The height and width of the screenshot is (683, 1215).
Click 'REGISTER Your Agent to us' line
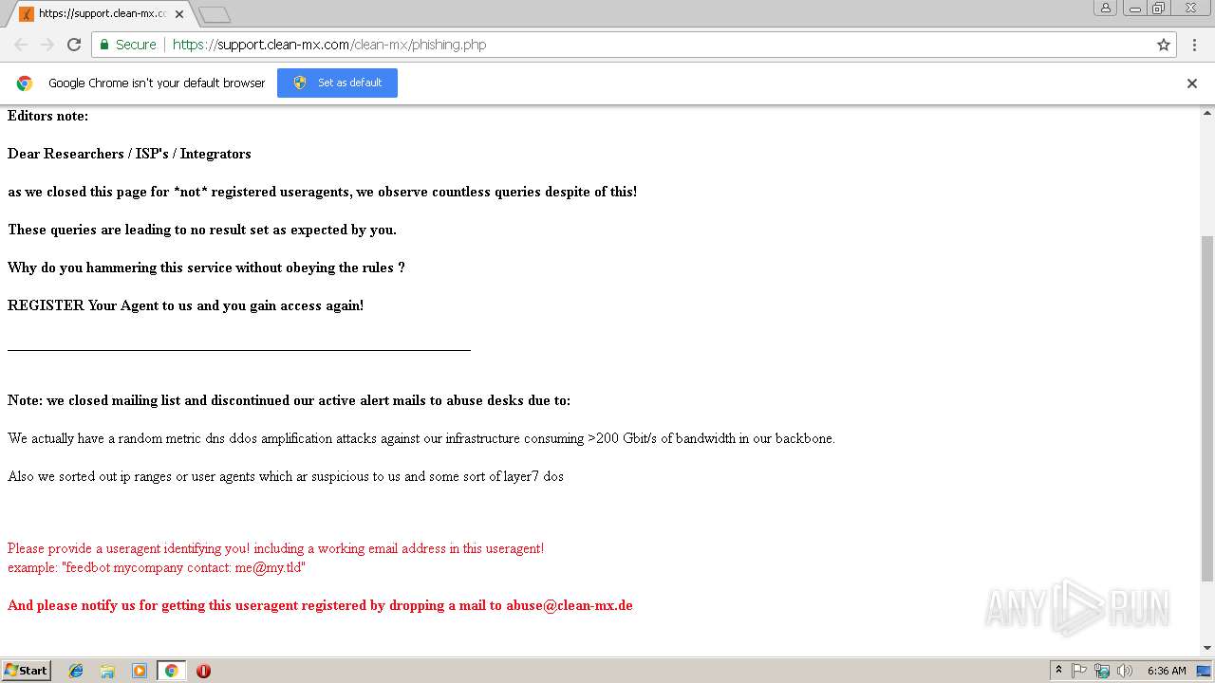pyautogui.click(x=186, y=305)
